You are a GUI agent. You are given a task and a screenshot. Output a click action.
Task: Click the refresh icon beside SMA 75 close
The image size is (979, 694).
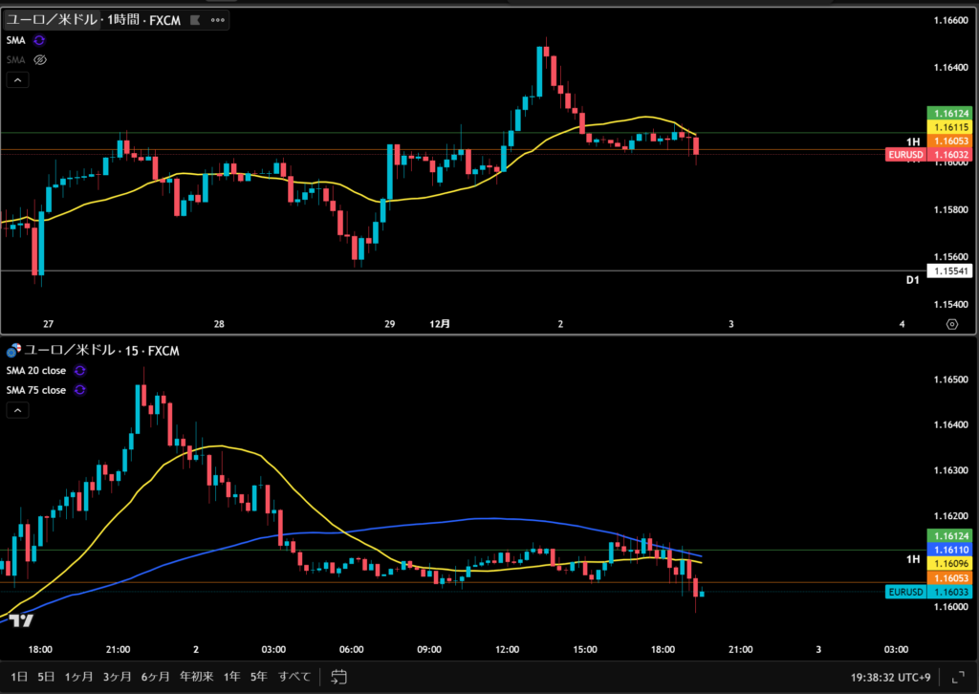pyautogui.click(x=80, y=390)
